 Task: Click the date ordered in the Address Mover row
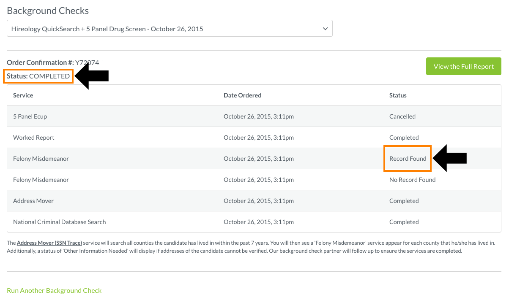click(259, 201)
